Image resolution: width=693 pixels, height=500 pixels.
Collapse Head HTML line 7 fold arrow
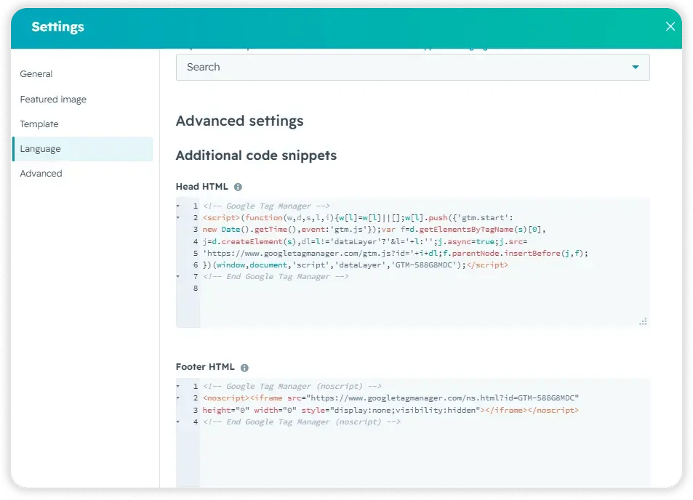(x=178, y=276)
